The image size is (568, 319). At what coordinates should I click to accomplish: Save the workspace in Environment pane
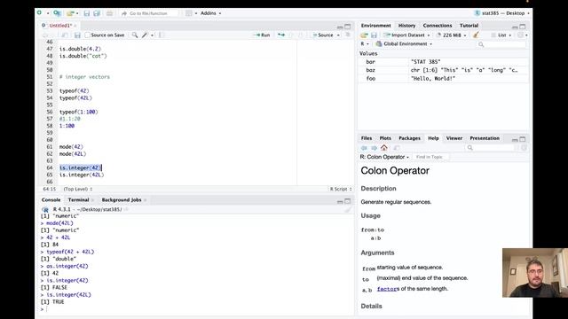374,35
